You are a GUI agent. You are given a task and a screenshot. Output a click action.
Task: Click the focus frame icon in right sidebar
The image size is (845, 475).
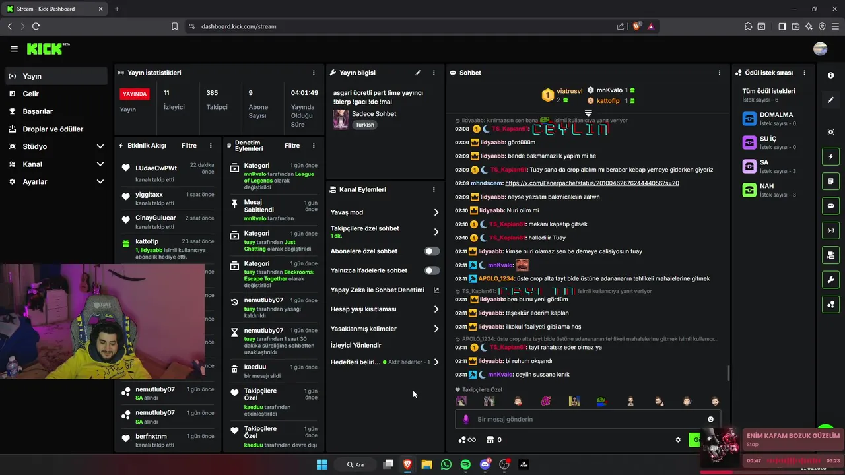[830, 132]
